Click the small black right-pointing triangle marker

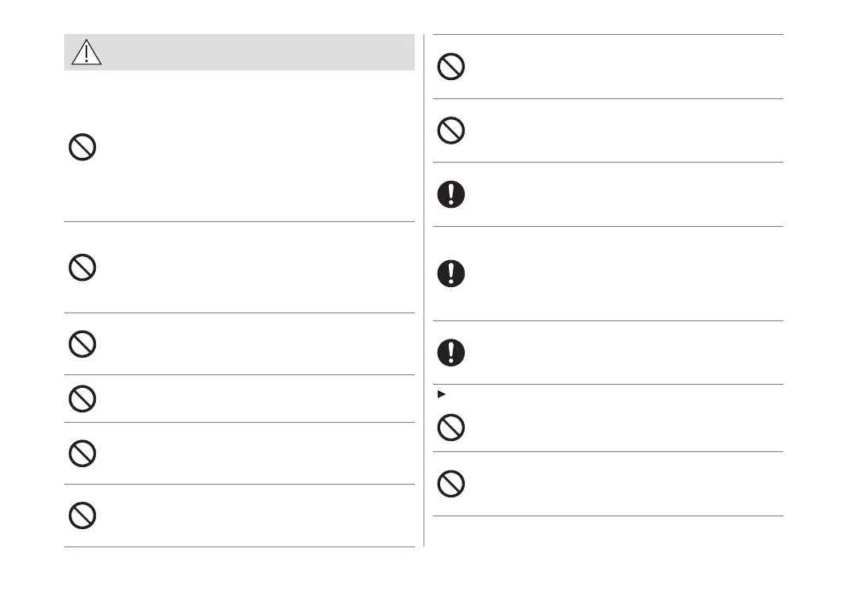pyautogui.click(x=439, y=394)
